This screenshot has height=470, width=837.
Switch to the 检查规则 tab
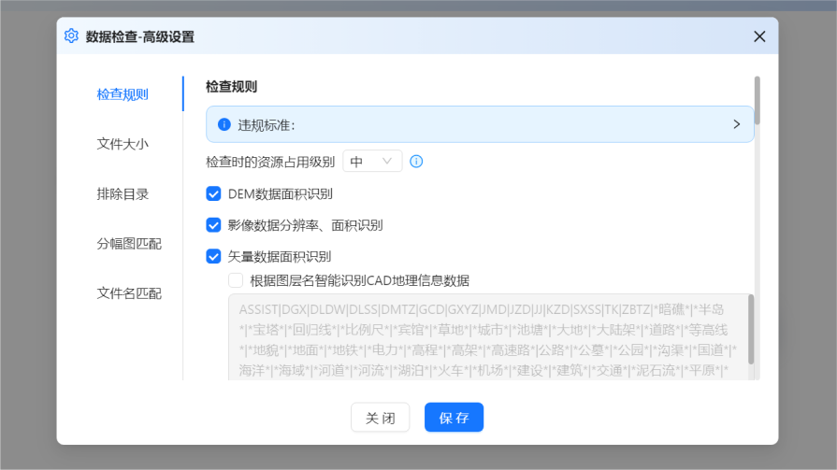(x=123, y=94)
